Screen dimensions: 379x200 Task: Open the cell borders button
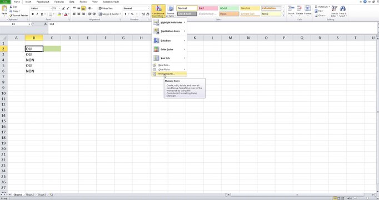[50, 14]
